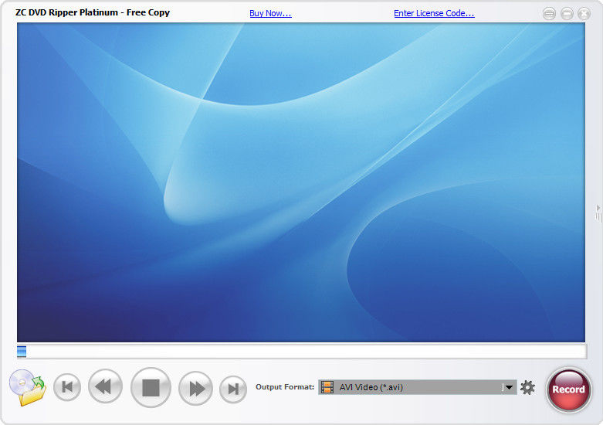Minimize the ZC DVD Ripper window
This screenshot has width=603, height=425.
pos(567,14)
